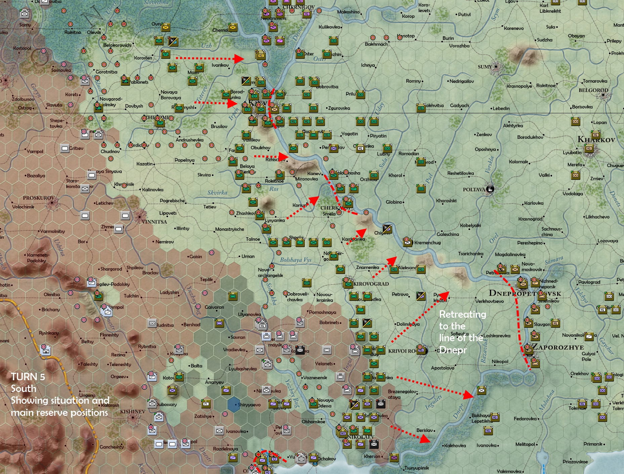Select the unit counter at Ochakov
The height and width of the screenshot is (474, 624).
point(314,457)
